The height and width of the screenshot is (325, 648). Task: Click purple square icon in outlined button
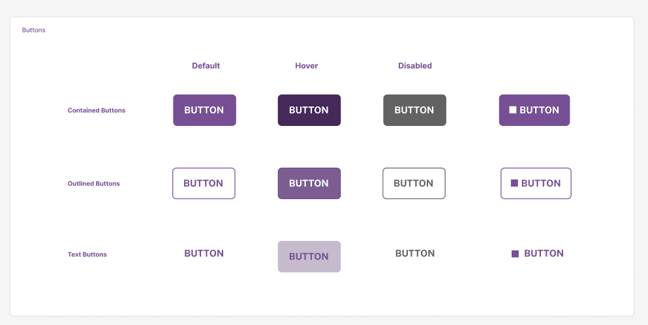pyautogui.click(x=514, y=183)
